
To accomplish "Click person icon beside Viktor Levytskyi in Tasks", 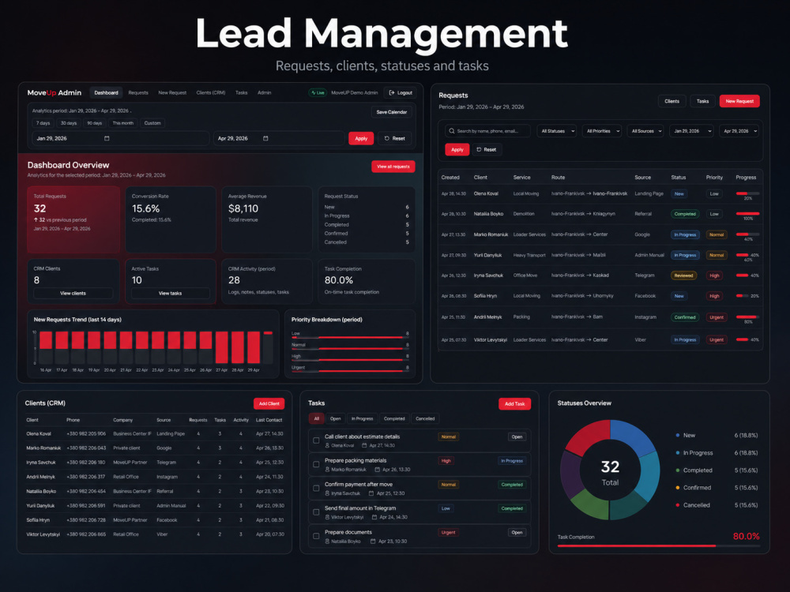I will tap(328, 517).
